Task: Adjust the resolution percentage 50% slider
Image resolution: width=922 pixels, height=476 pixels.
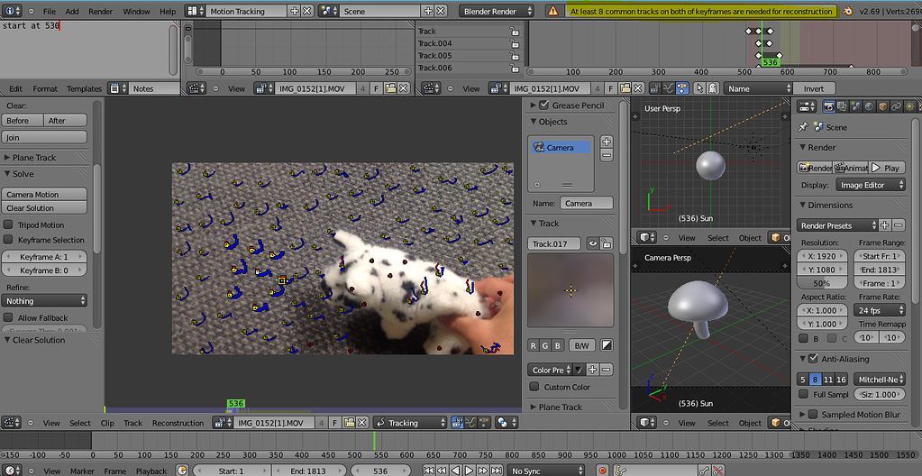Action: [x=822, y=283]
